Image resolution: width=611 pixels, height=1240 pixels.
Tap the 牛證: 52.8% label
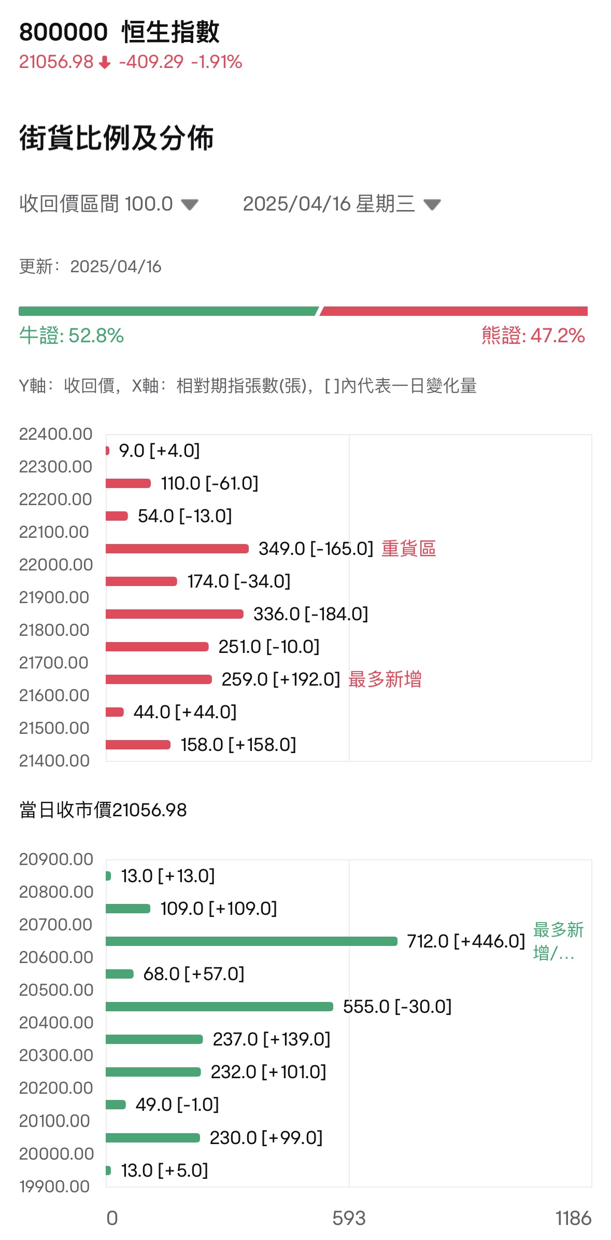(x=72, y=336)
